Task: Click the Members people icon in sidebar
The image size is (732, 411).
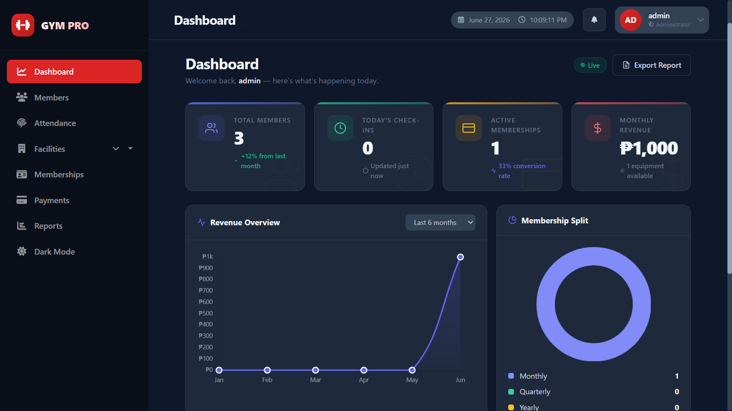Action: coord(22,97)
